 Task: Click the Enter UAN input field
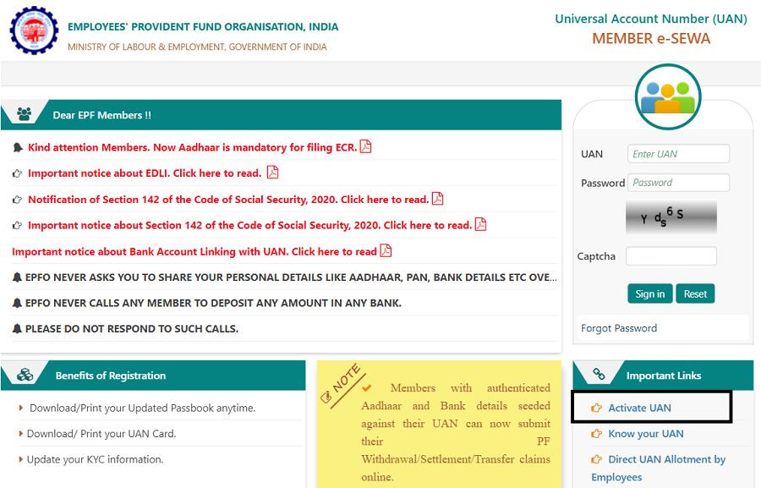tap(678, 153)
